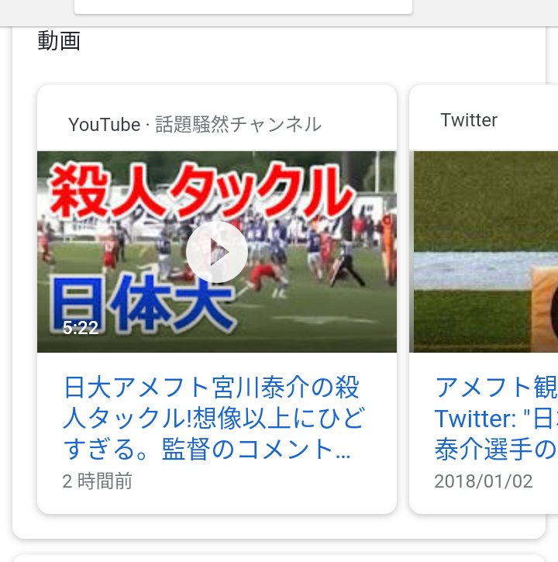Viewport: 558px width, 562px height.
Task: Focus the search box at the top
Action: coord(243,7)
